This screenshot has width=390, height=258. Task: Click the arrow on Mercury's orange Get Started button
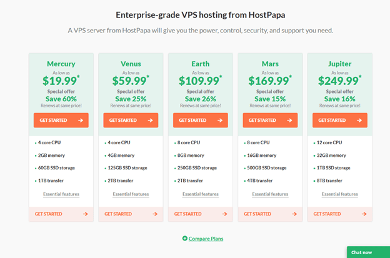coord(80,121)
